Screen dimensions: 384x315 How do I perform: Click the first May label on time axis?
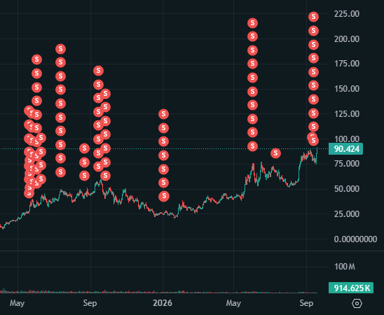pyautogui.click(x=17, y=304)
